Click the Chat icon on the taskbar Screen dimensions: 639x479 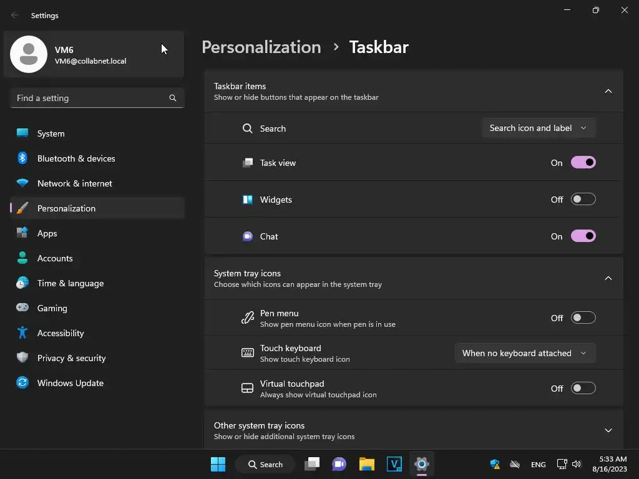click(339, 464)
